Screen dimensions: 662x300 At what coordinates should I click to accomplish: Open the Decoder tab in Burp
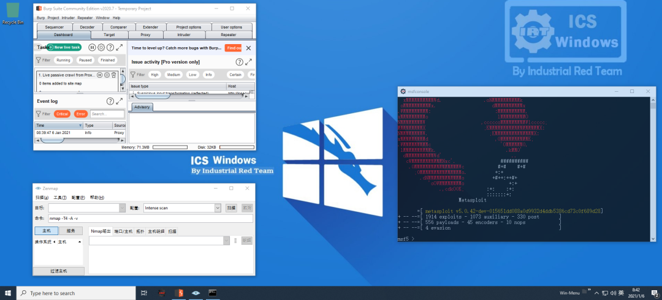(x=87, y=27)
